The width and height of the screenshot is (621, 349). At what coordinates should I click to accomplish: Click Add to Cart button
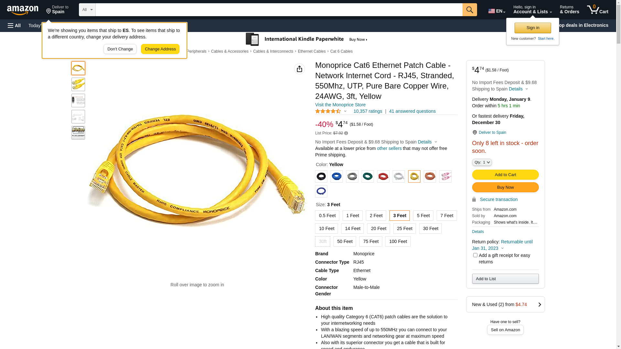pyautogui.click(x=505, y=175)
